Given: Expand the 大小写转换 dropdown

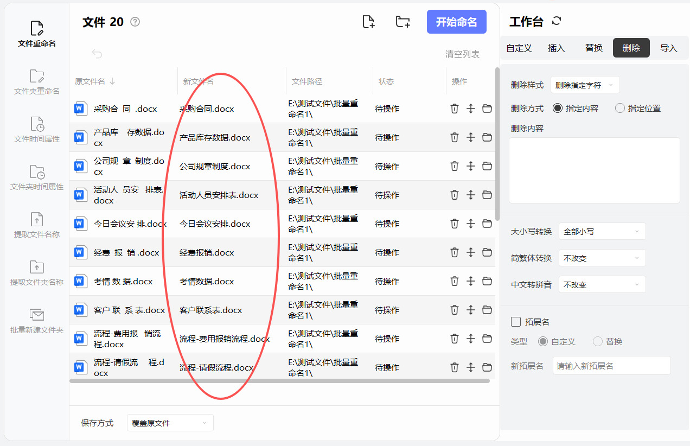Looking at the screenshot, I should pos(602,231).
